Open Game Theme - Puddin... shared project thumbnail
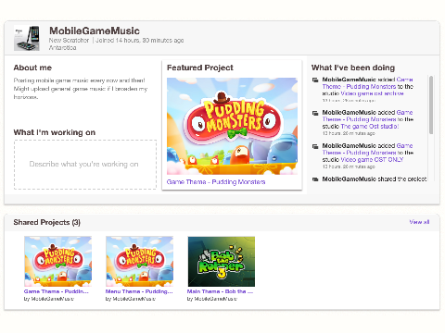The image size is (445, 333). click(x=58, y=262)
